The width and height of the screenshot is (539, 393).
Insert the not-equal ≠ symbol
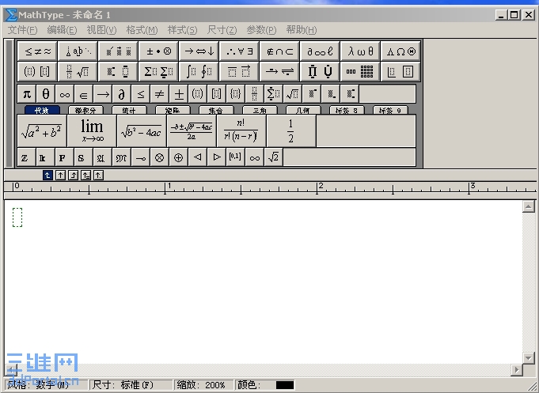[x=159, y=94]
